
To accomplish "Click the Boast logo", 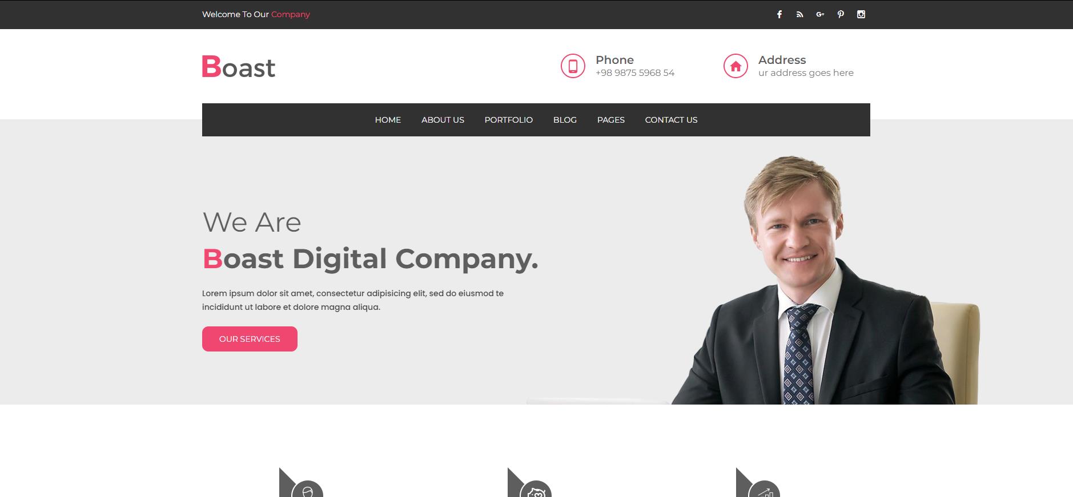I will pyautogui.click(x=239, y=67).
